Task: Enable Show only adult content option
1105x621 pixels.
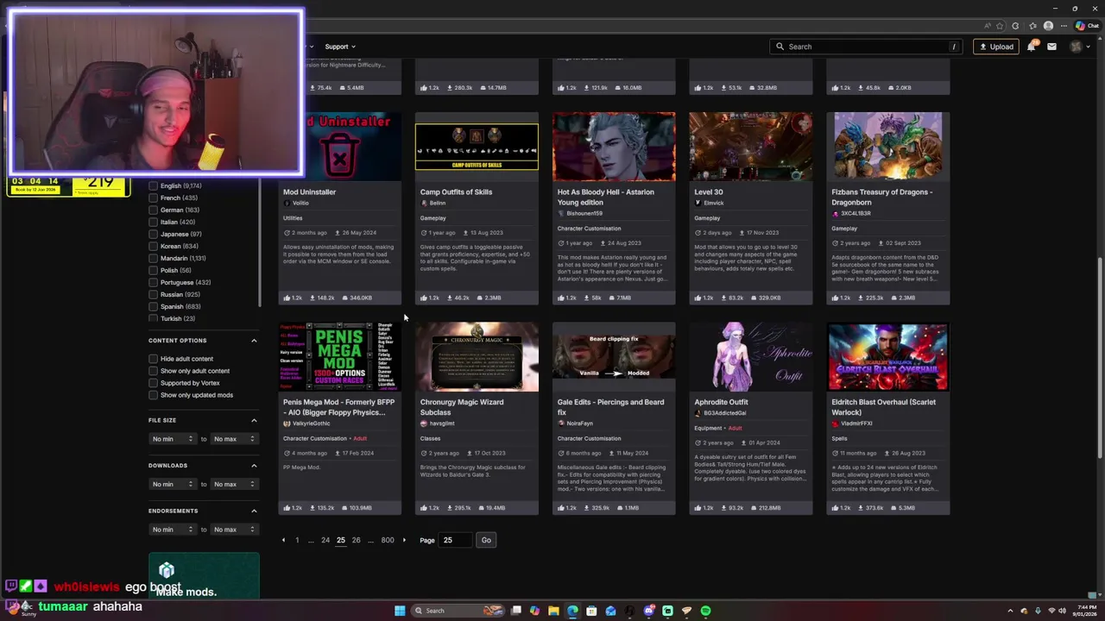Action: (x=153, y=371)
